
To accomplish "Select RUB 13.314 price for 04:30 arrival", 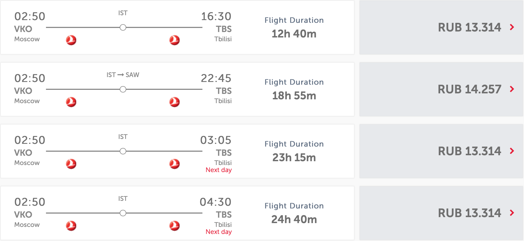I will 469,213.
